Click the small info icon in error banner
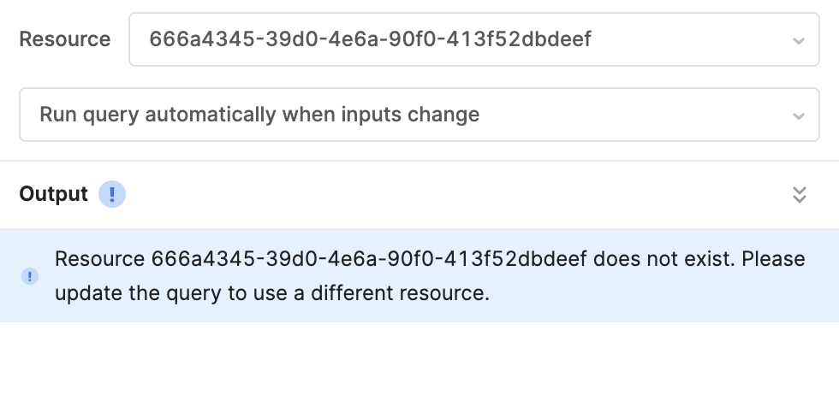839x407 pixels. pyautogui.click(x=29, y=276)
